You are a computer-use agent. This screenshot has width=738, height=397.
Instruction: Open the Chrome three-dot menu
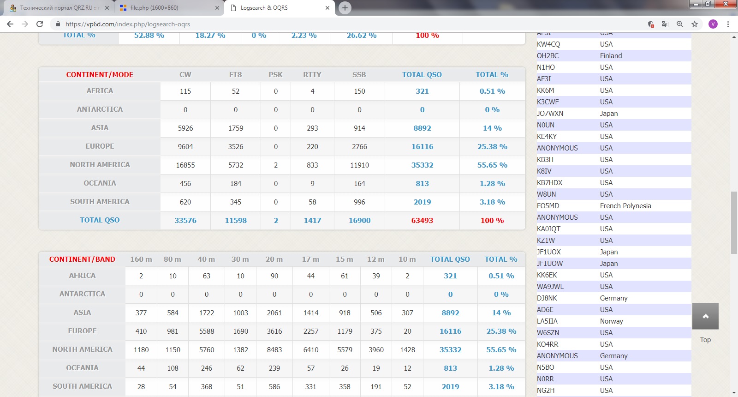point(728,24)
